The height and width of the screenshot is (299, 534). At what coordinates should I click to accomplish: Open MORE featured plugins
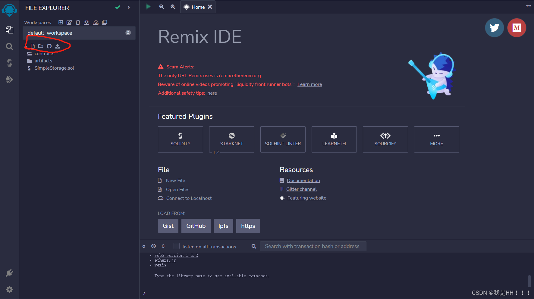[437, 139]
